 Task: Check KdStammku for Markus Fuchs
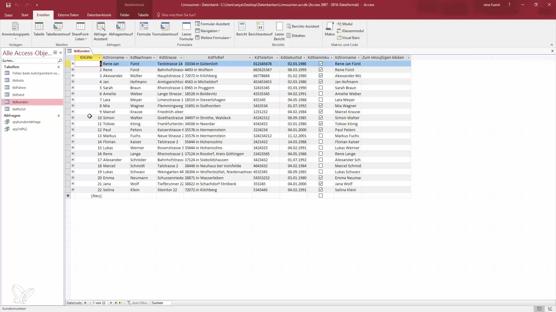[x=321, y=135]
